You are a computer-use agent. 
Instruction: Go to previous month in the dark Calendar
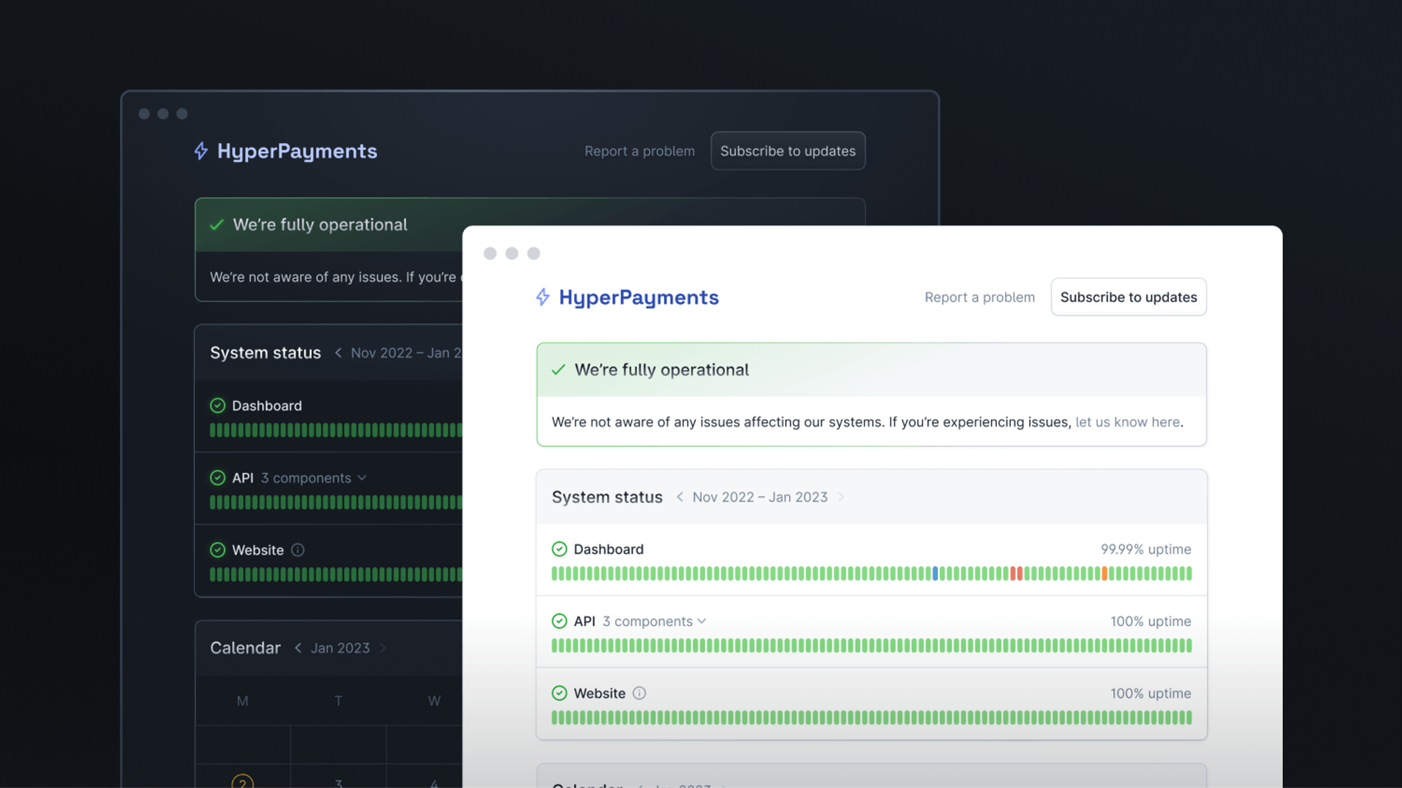[x=298, y=648]
